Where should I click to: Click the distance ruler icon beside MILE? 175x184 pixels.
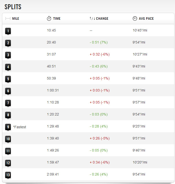(x=8, y=18)
